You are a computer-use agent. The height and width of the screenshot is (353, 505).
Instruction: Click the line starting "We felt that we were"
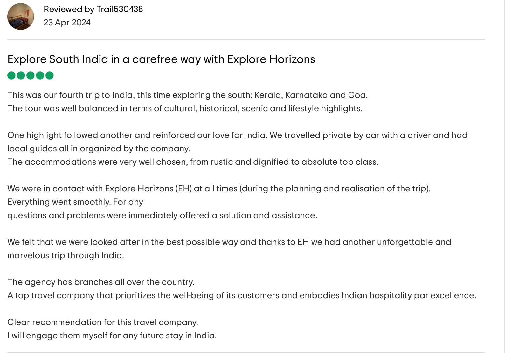229,242
